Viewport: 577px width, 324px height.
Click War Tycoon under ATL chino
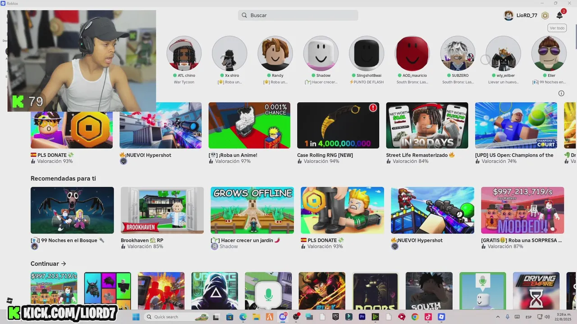tap(184, 82)
